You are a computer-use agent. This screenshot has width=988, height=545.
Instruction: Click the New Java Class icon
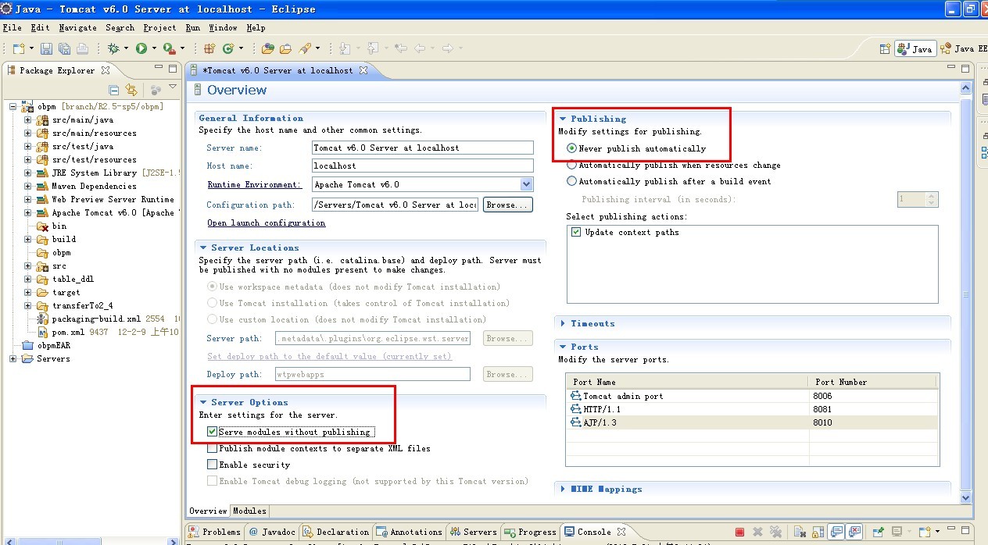click(x=228, y=48)
